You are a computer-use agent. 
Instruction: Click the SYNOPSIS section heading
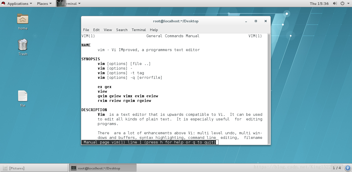pyautogui.click(x=91, y=59)
